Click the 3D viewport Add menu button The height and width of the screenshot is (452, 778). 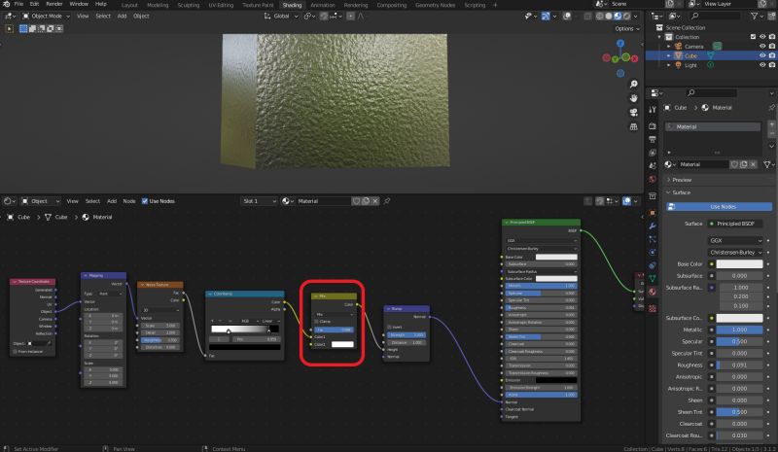(122, 16)
